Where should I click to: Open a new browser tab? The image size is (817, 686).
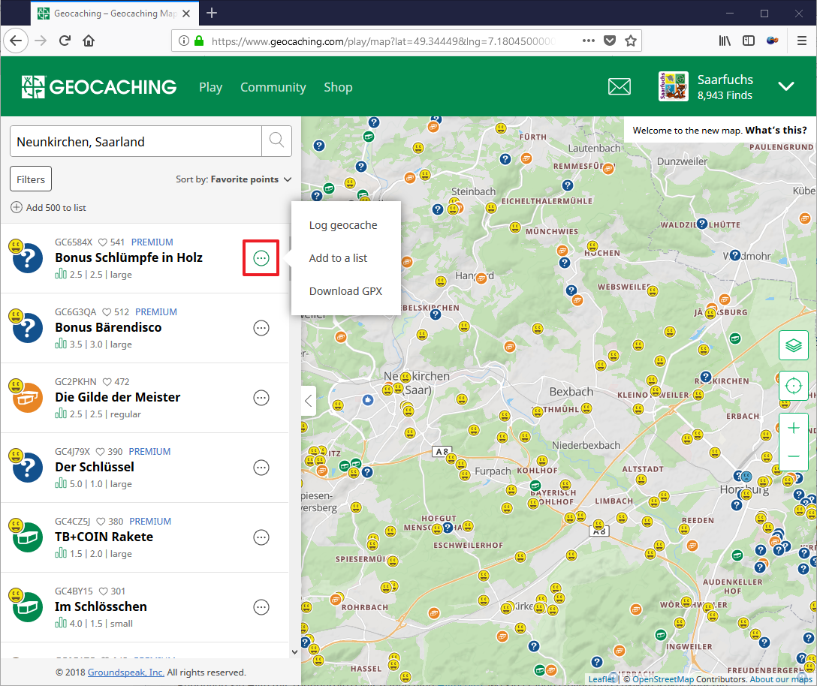[x=212, y=13]
